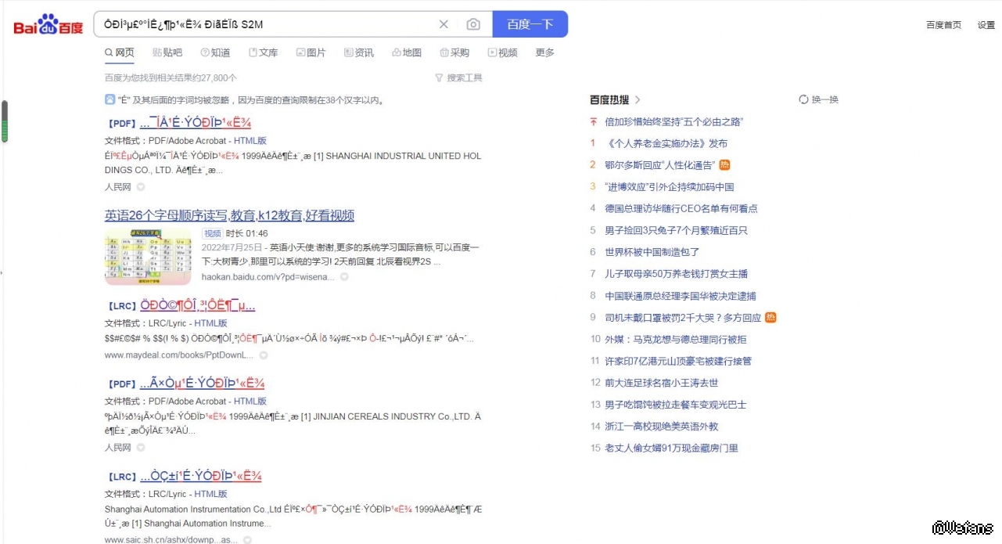
Task: Expand the 百度热搜 chevron
Action: [x=637, y=99]
